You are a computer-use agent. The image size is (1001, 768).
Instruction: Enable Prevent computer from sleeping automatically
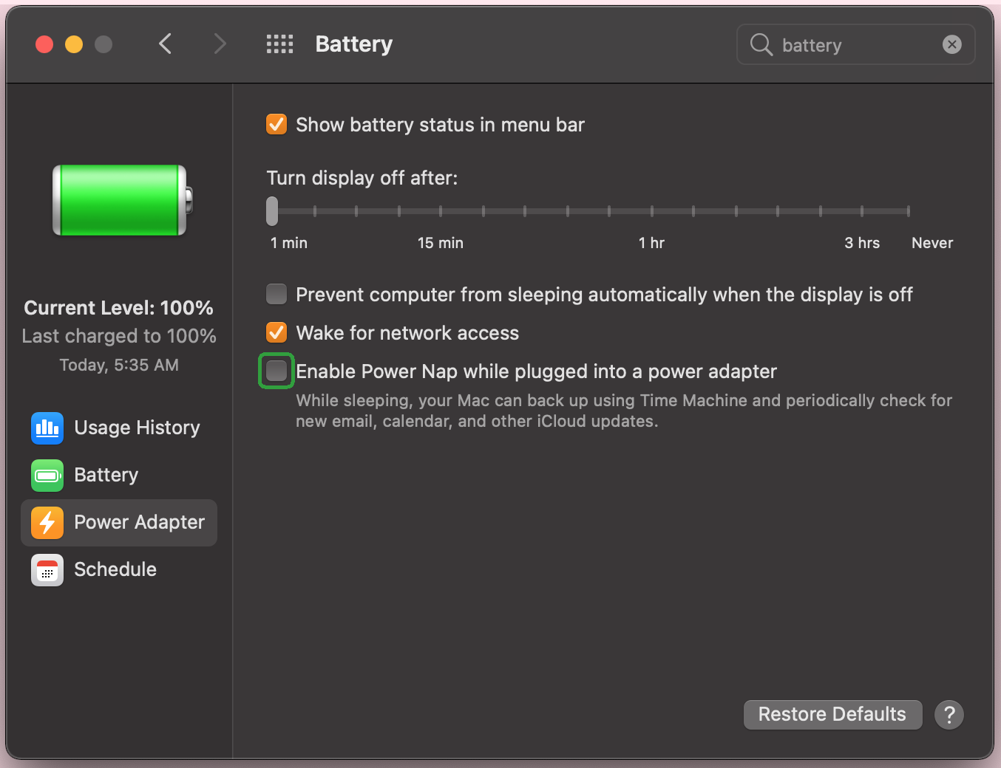click(x=276, y=295)
